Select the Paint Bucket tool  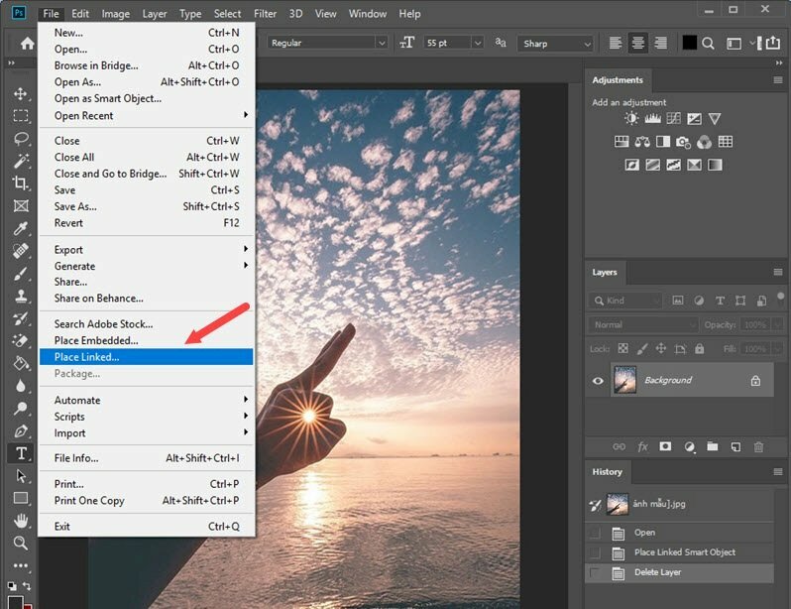20,363
